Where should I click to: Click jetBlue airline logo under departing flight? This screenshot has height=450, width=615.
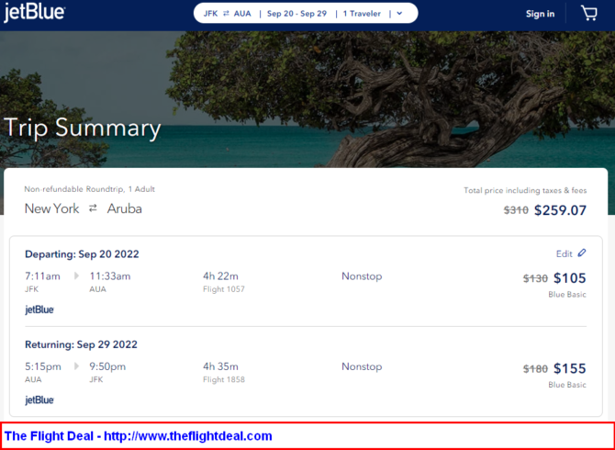tap(39, 309)
